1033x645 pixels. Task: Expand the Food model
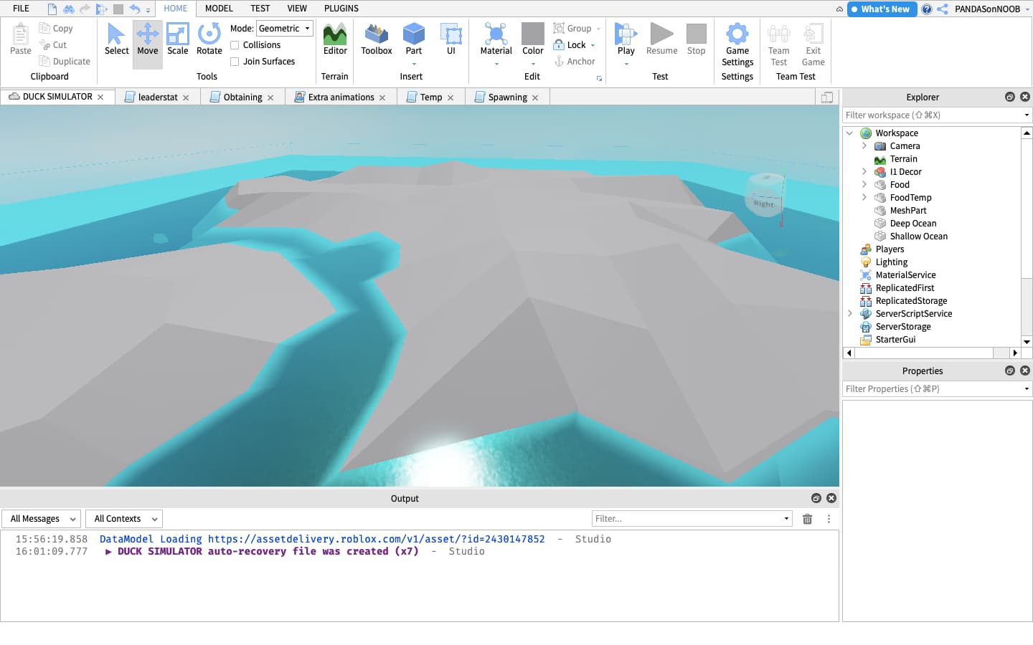pos(864,185)
